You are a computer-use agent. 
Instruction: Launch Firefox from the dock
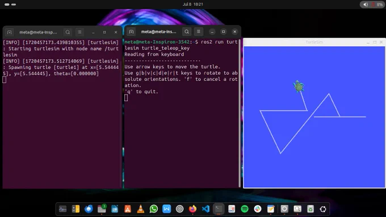pos(192,209)
